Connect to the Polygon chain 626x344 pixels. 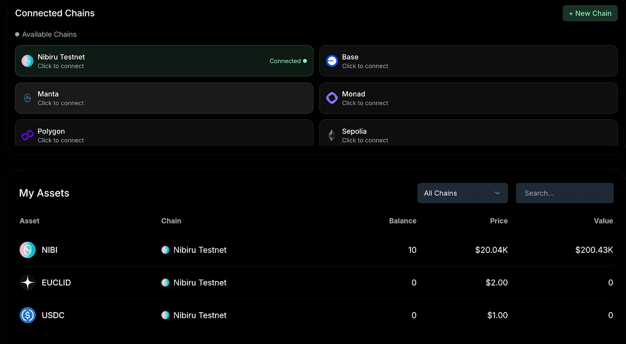pos(164,133)
